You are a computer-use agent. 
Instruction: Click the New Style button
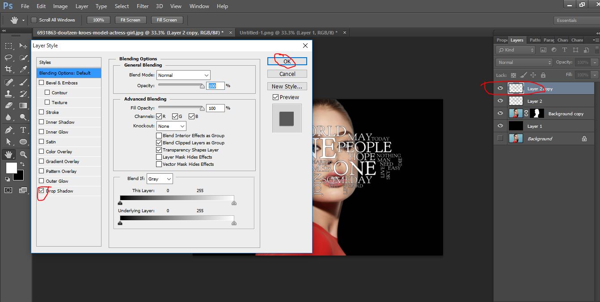tap(287, 86)
